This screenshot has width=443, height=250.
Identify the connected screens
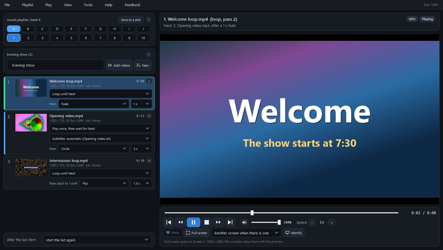pos(294,233)
